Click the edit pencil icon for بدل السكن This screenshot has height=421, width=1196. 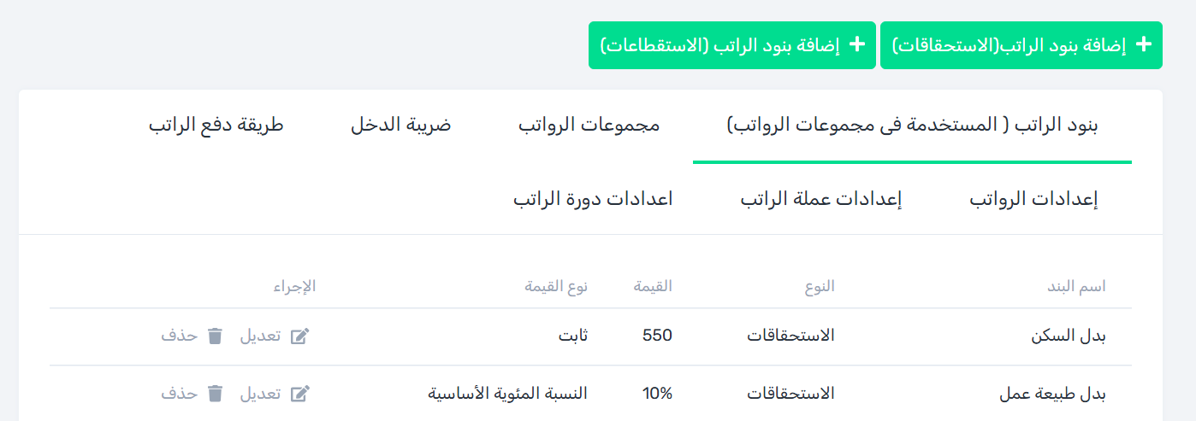coord(299,336)
